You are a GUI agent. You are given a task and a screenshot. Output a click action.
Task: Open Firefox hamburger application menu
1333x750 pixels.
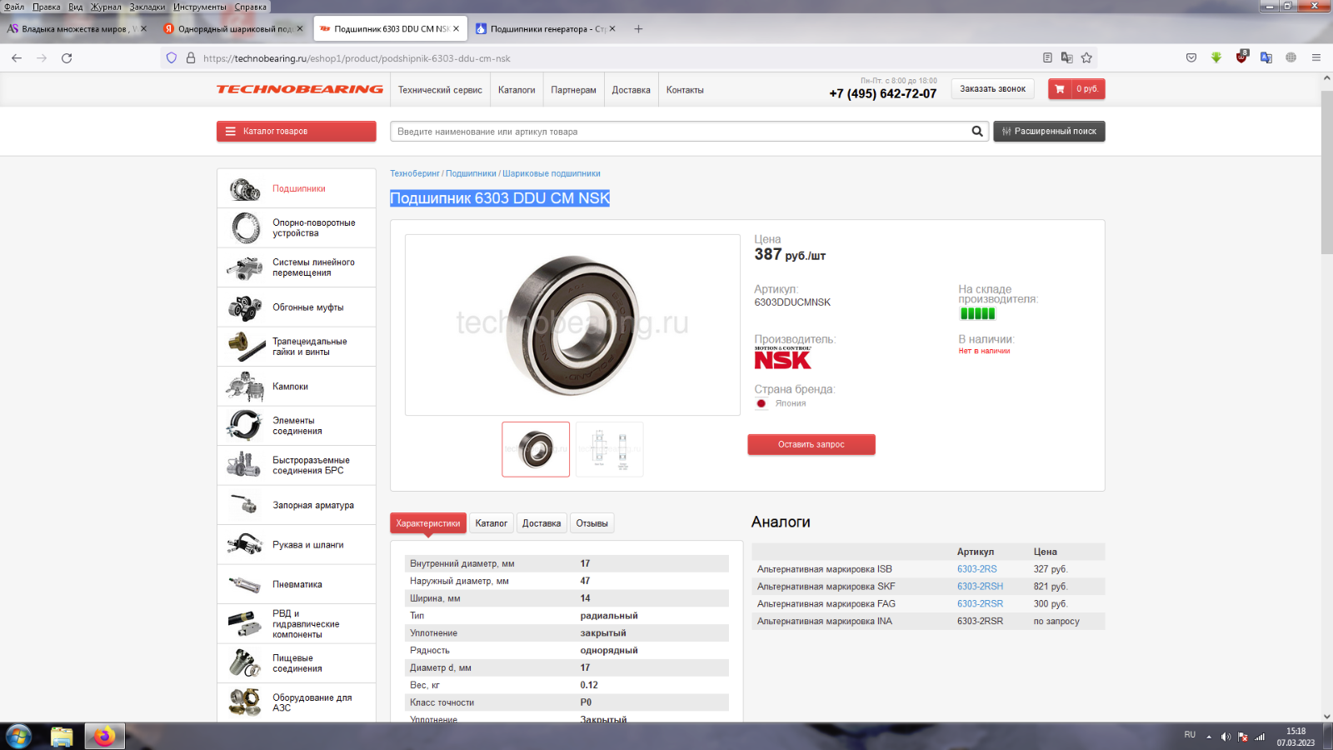(x=1316, y=58)
